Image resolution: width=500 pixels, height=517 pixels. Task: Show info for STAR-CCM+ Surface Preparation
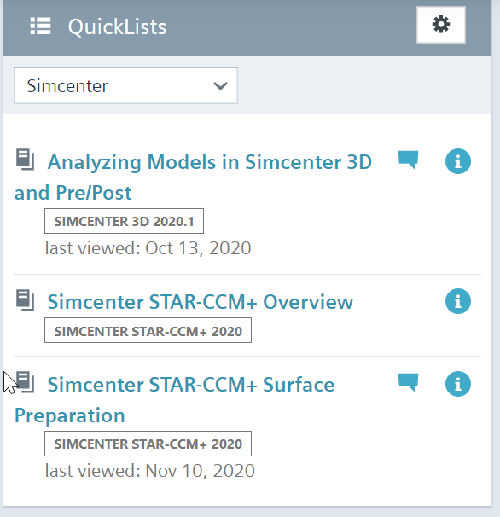[x=458, y=384]
